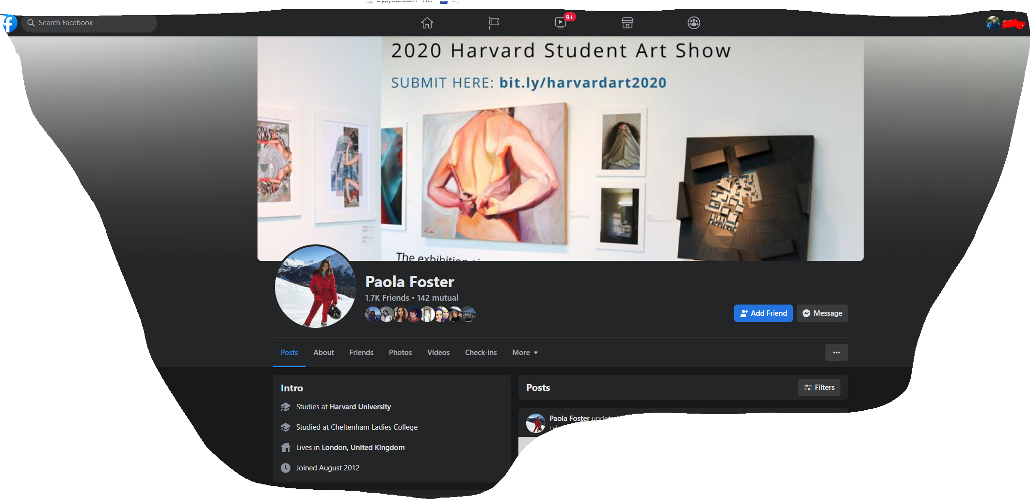
Task: Switch to the Posts tab
Action: (x=290, y=353)
